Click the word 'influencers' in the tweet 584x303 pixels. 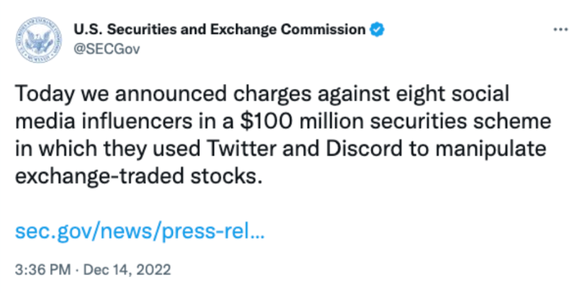(137, 121)
